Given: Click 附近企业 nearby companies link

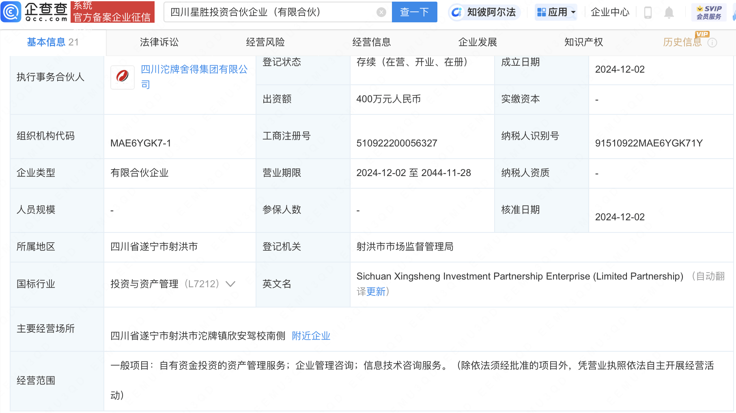Looking at the screenshot, I should tap(311, 336).
